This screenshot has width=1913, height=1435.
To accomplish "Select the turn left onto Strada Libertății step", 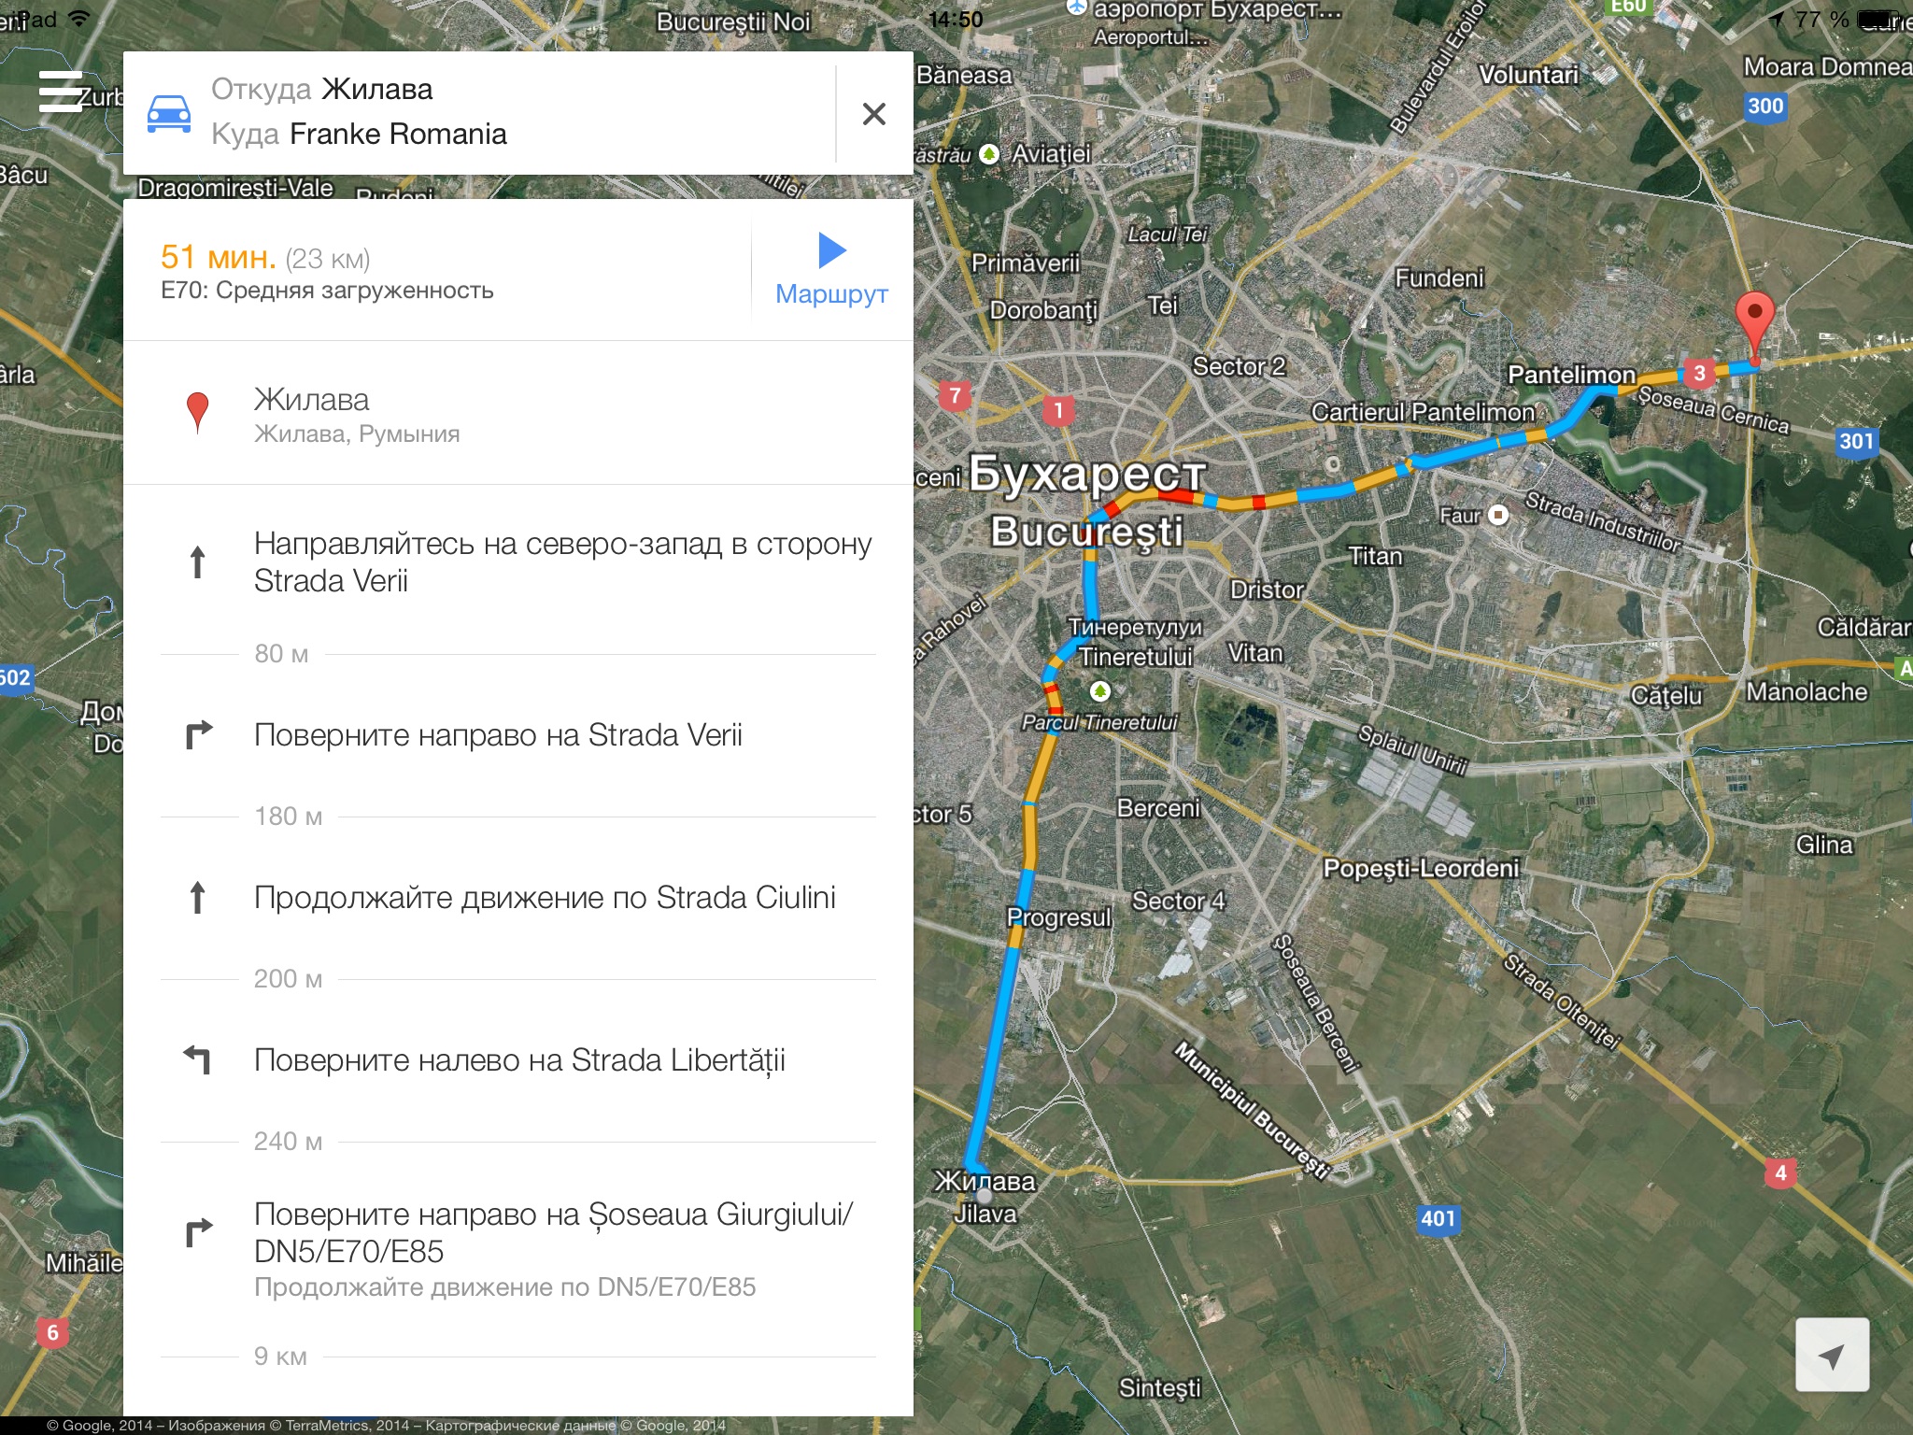I will pyautogui.click(x=518, y=1060).
